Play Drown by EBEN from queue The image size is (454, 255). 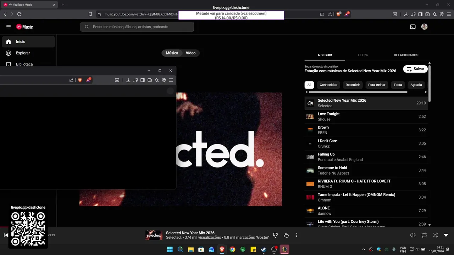point(366,130)
